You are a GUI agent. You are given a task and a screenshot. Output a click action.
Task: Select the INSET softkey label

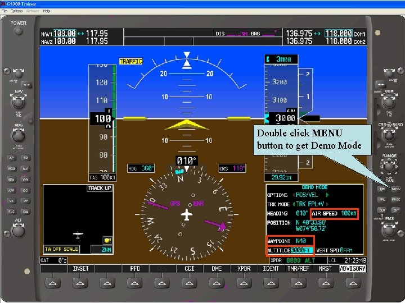pyautogui.click(x=80, y=268)
